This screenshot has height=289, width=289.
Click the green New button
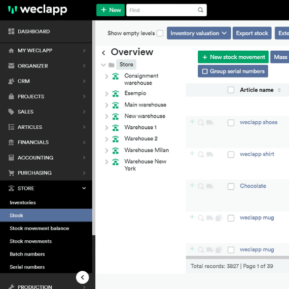111,10
